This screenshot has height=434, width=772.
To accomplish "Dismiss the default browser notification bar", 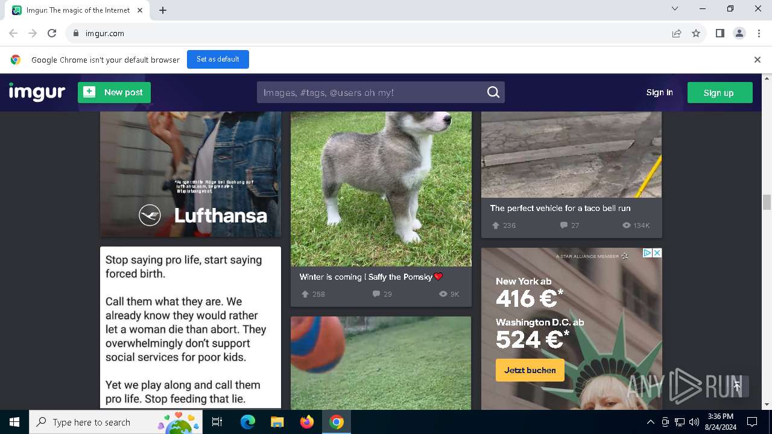I will click(758, 60).
